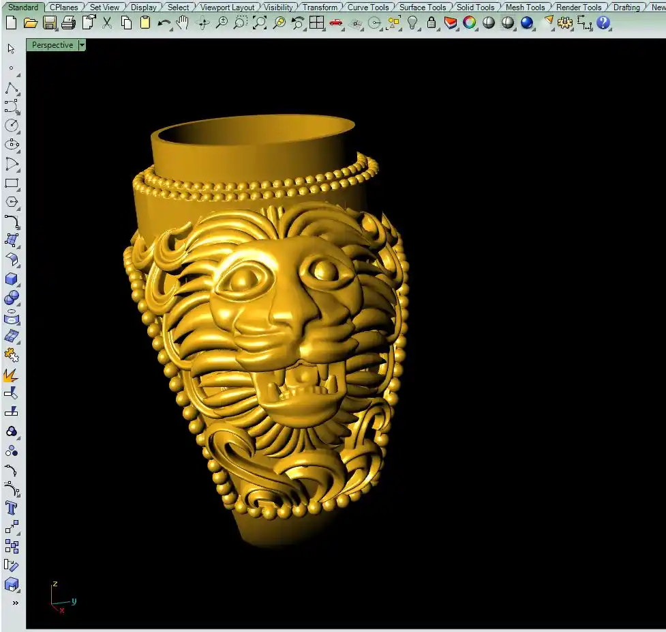The width and height of the screenshot is (666, 632).
Task: Select the Box solid tool
Action: (12, 278)
